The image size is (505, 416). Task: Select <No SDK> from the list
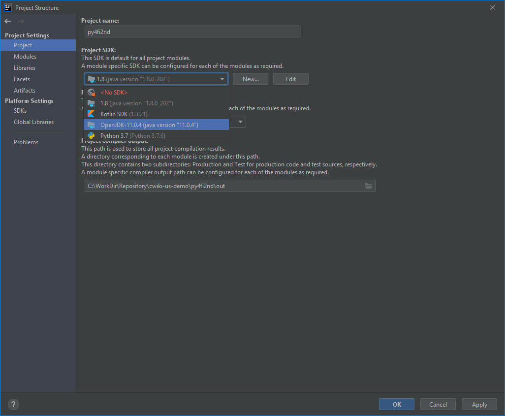click(156, 93)
